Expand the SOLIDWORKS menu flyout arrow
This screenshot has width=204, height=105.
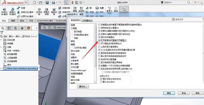(26, 2)
